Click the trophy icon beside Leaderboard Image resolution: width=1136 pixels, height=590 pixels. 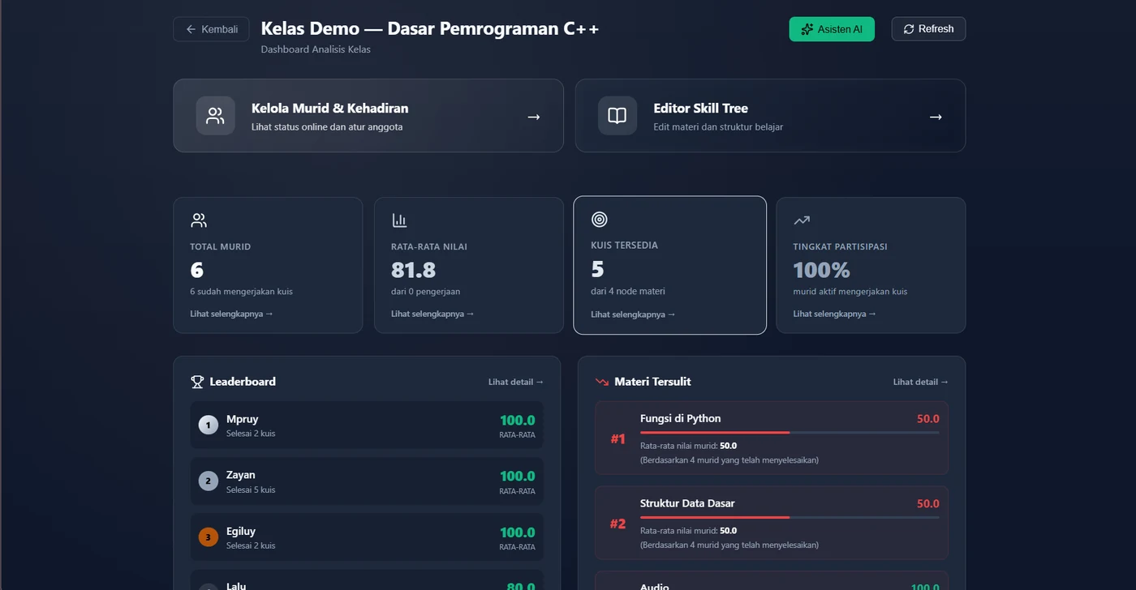click(197, 382)
